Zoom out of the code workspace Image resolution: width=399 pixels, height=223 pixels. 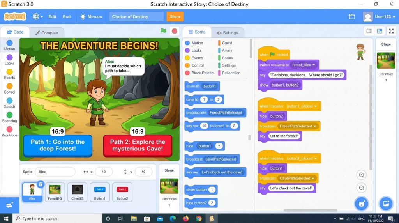[361, 188]
